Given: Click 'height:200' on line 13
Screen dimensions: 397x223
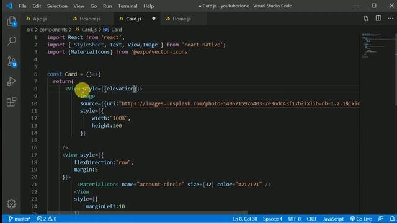Looking at the screenshot, I should (107, 125).
